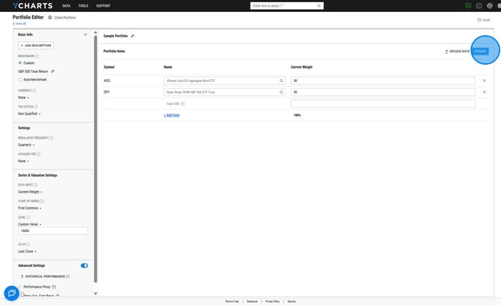Go back via View all link

(19, 24)
